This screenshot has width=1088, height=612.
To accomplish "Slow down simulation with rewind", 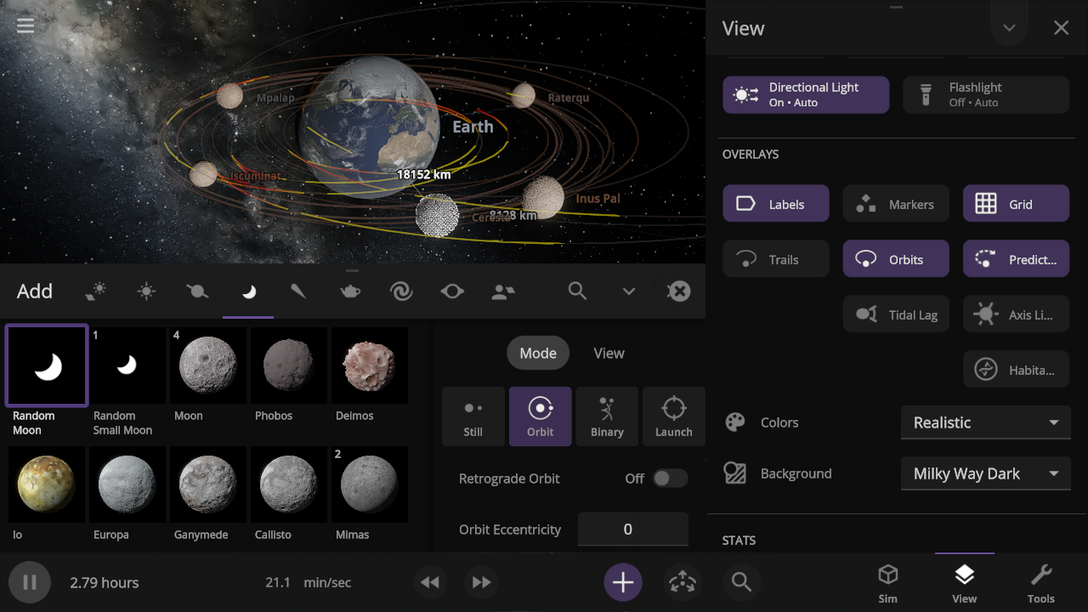I will pos(430,582).
